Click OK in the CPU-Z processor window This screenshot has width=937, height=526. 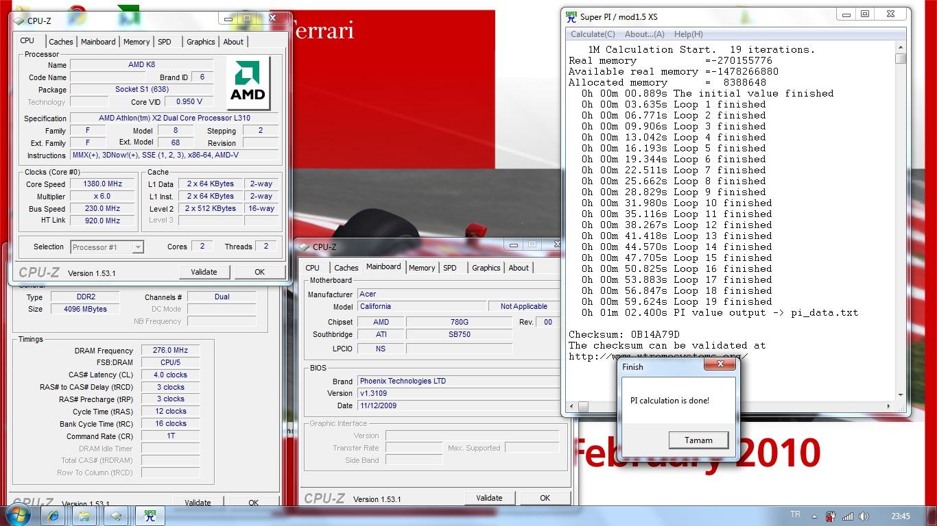pyautogui.click(x=259, y=272)
